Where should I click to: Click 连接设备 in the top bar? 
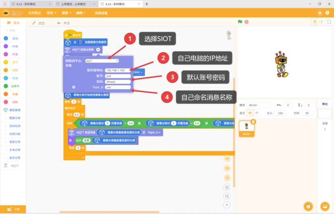[x=101, y=13]
